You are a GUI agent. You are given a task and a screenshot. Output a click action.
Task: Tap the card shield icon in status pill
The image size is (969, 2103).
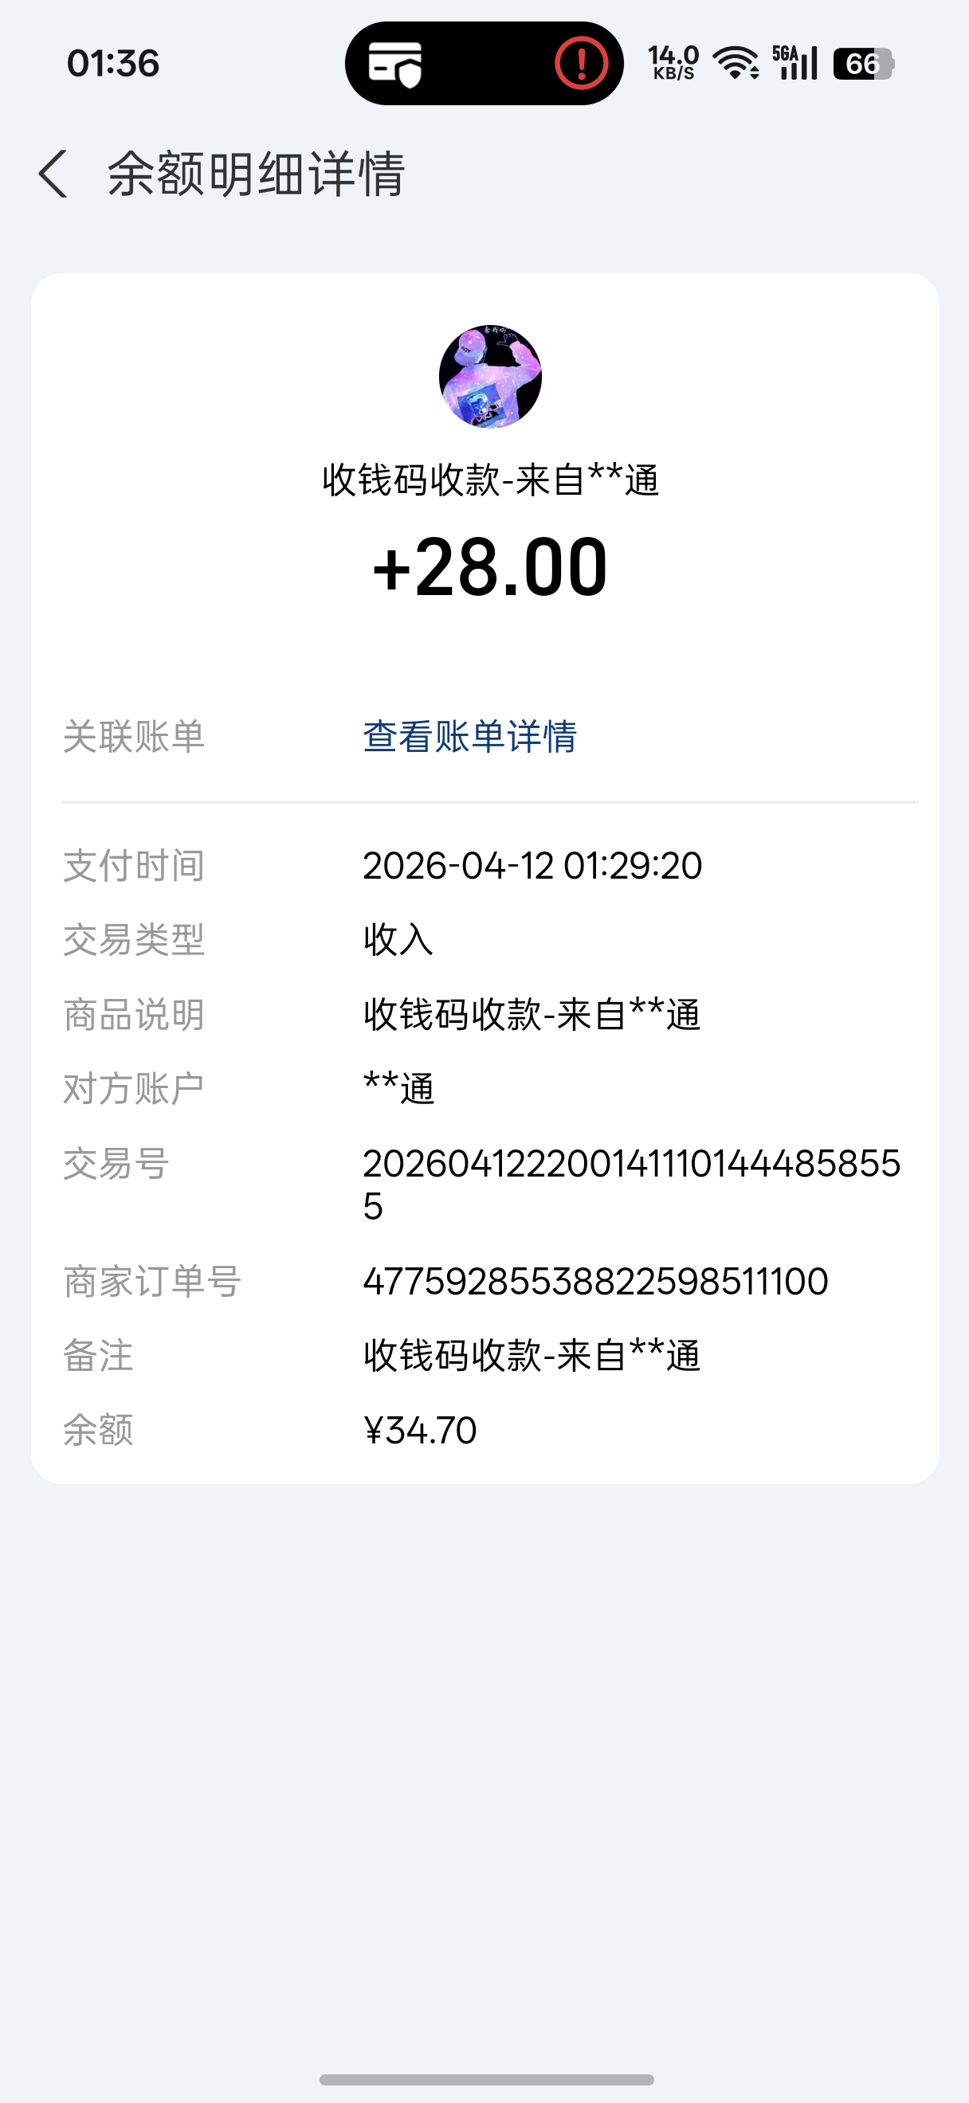click(395, 64)
